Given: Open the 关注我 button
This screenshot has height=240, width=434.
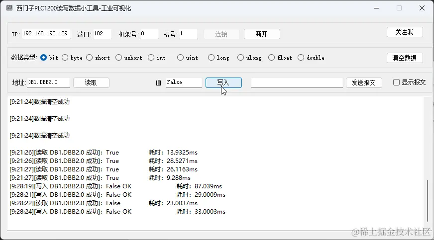Looking at the screenshot, I should point(405,32).
